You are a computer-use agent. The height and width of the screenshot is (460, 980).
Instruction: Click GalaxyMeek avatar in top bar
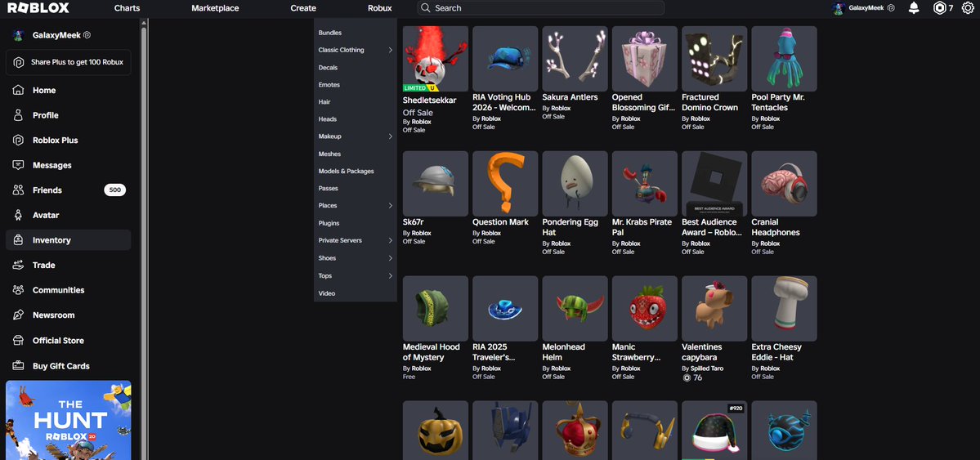click(x=839, y=8)
